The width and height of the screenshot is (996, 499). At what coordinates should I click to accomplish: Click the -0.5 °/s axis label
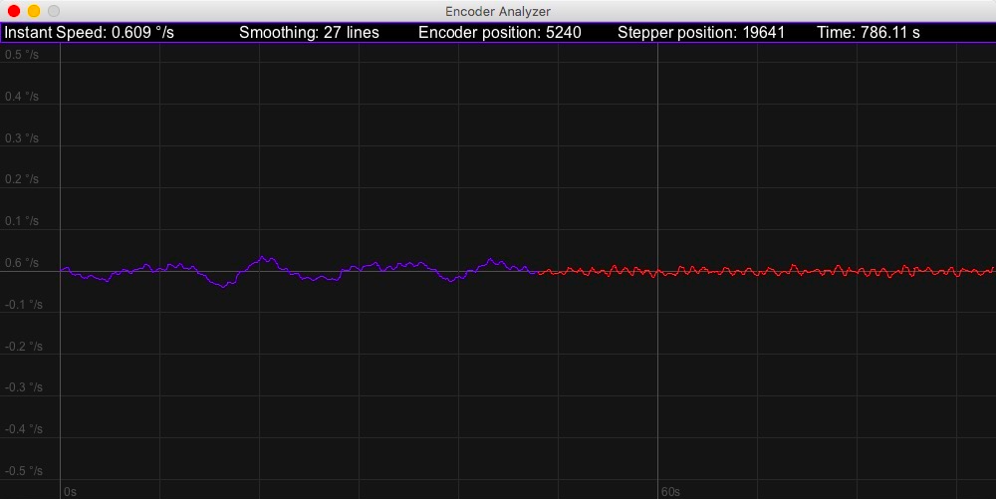pos(24,470)
